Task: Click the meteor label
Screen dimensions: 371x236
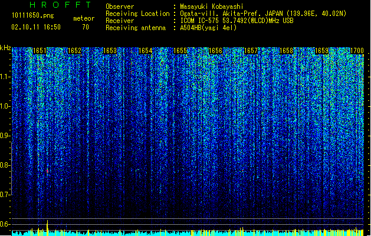Action: (x=84, y=18)
